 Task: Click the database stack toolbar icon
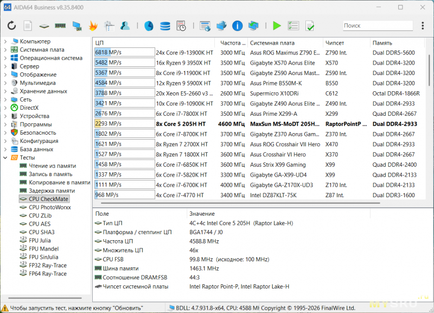[165, 26]
